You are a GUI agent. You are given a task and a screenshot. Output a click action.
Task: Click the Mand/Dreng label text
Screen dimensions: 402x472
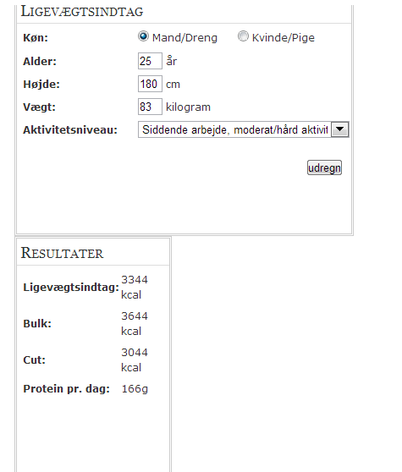[x=184, y=37]
